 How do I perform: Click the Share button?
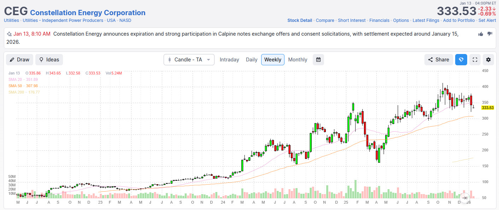point(439,60)
